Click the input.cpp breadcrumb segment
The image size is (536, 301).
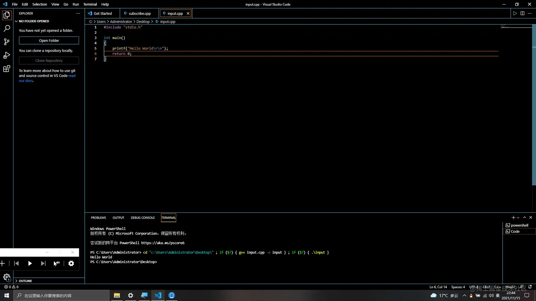click(166, 22)
